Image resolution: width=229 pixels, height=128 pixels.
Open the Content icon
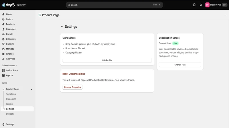(x=3, y=44)
